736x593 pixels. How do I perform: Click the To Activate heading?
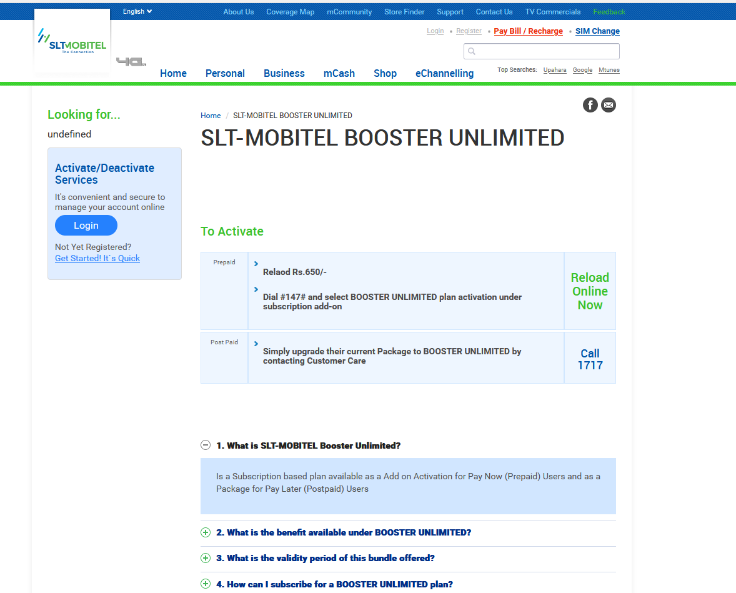point(232,231)
